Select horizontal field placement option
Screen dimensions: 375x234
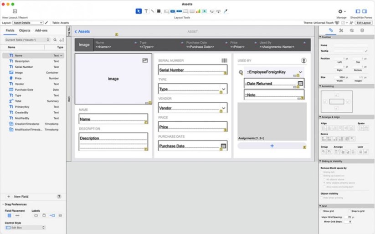[x=17, y=215]
